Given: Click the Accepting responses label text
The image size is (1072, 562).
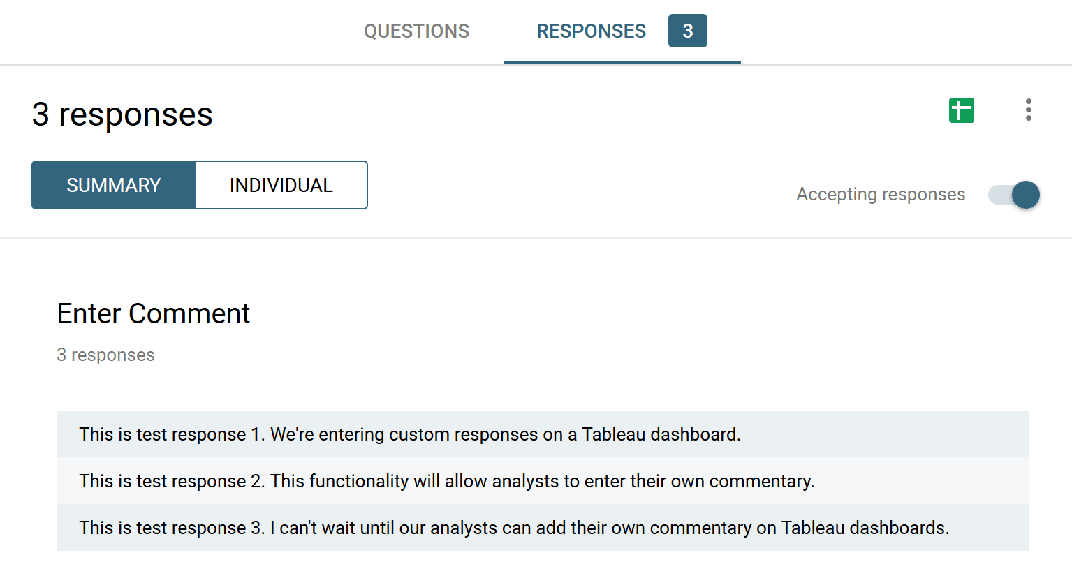Looking at the screenshot, I should [x=881, y=195].
